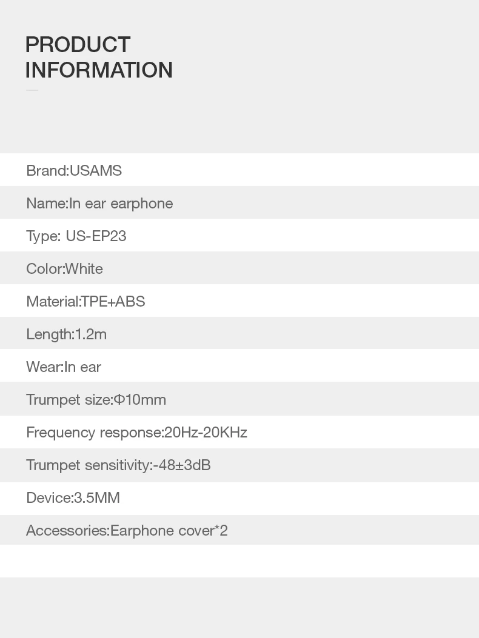Click the Trumpet size:Φ10mm row
This screenshot has width=479, height=638.
239,399
